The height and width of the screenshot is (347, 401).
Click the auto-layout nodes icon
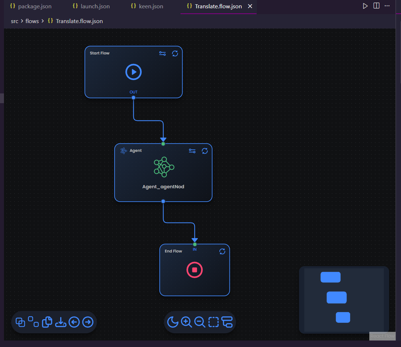(227, 322)
